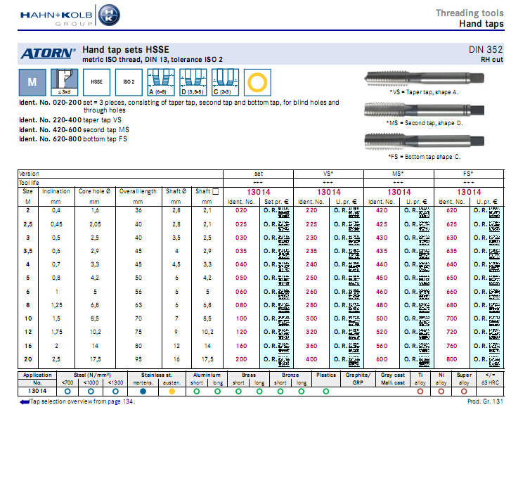Click the Overall length column header
The width and height of the screenshot is (511, 497).
[x=138, y=191]
